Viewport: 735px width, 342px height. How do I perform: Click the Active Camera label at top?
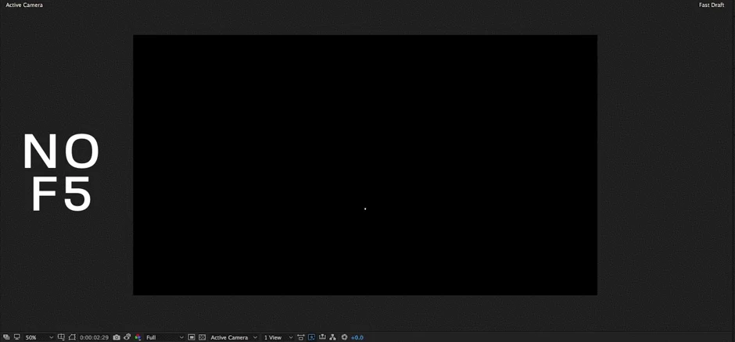click(24, 5)
